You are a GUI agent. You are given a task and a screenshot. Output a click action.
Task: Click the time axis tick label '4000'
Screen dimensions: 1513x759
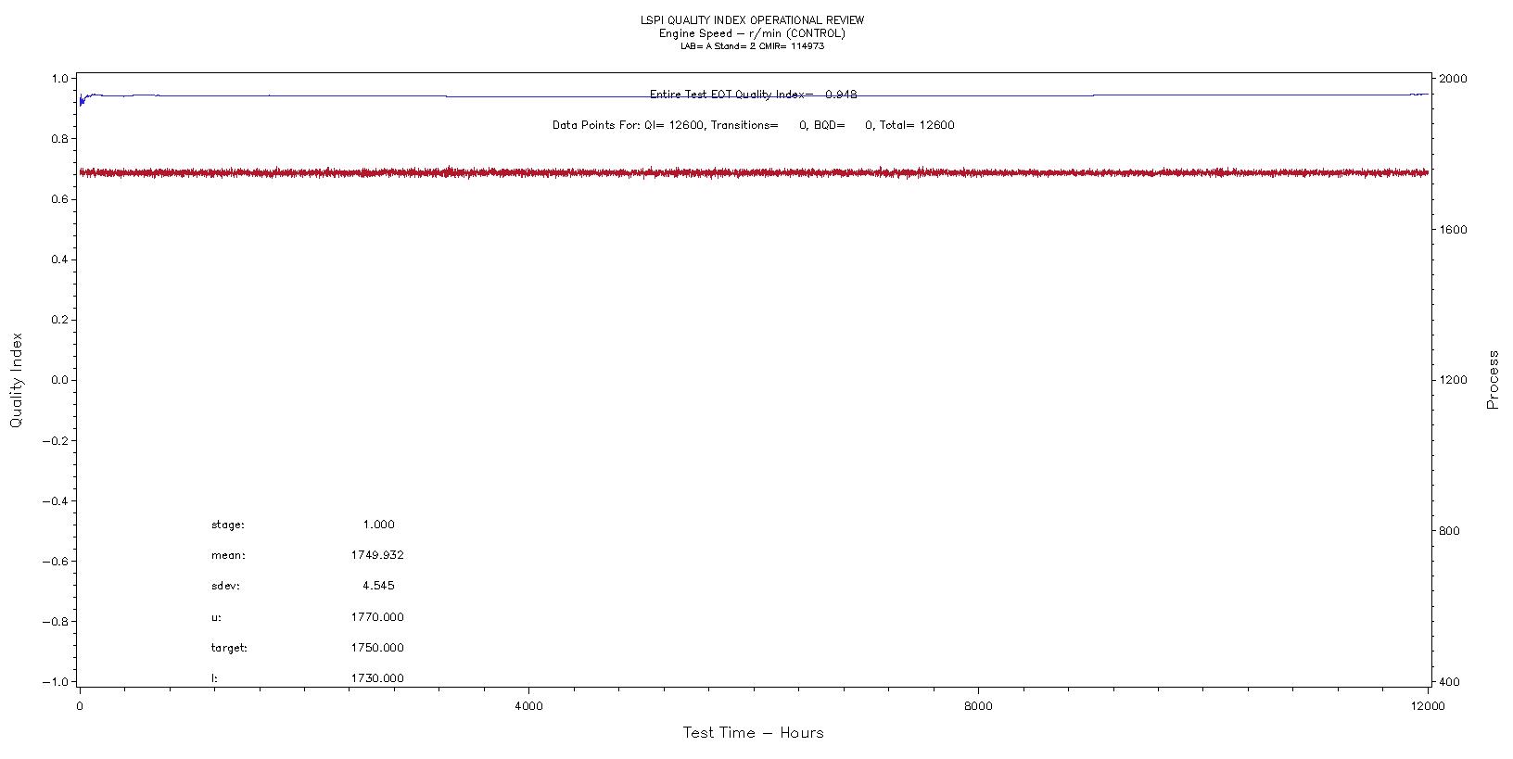(528, 706)
